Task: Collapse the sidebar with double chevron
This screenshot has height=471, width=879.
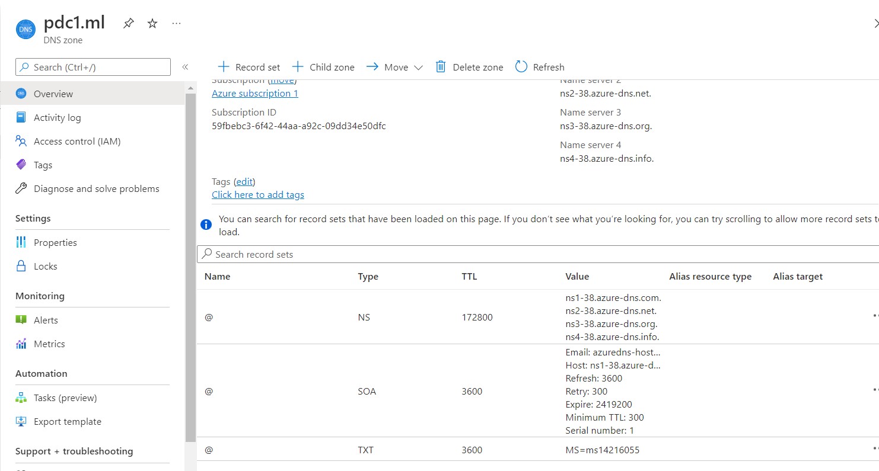Action: click(x=185, y=67)
